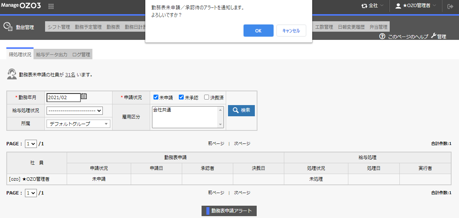The width and height of the screenshot is (459, 218).
Task: Open the 勤務予定管理 menu
Action: coord(88,27)
